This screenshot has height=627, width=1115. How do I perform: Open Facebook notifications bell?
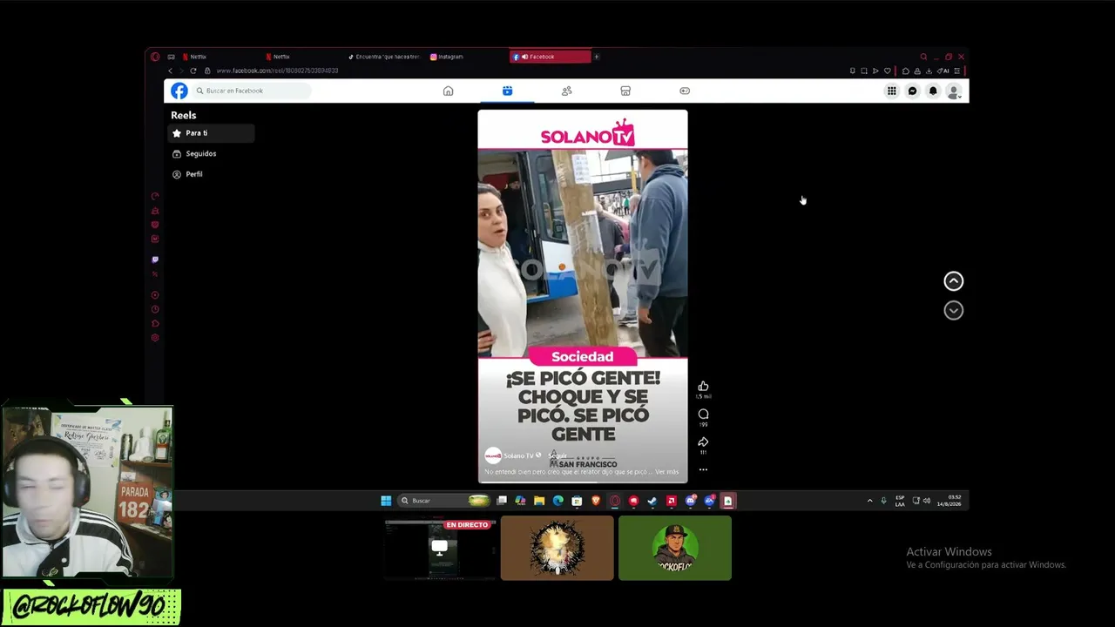[x=933, y=91]
